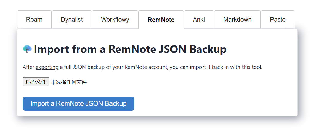313x133 pixels.
Task: Click "import it back in" in the description
Action: pos(203,67)
